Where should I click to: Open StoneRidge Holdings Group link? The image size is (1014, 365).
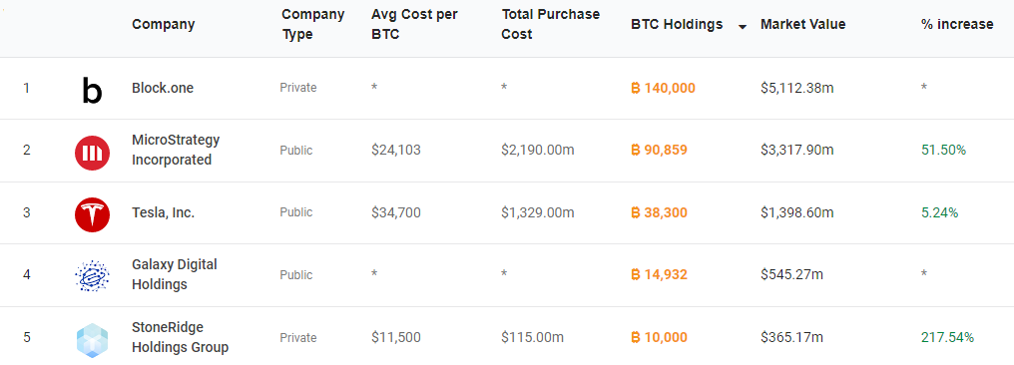coord(181,337)
